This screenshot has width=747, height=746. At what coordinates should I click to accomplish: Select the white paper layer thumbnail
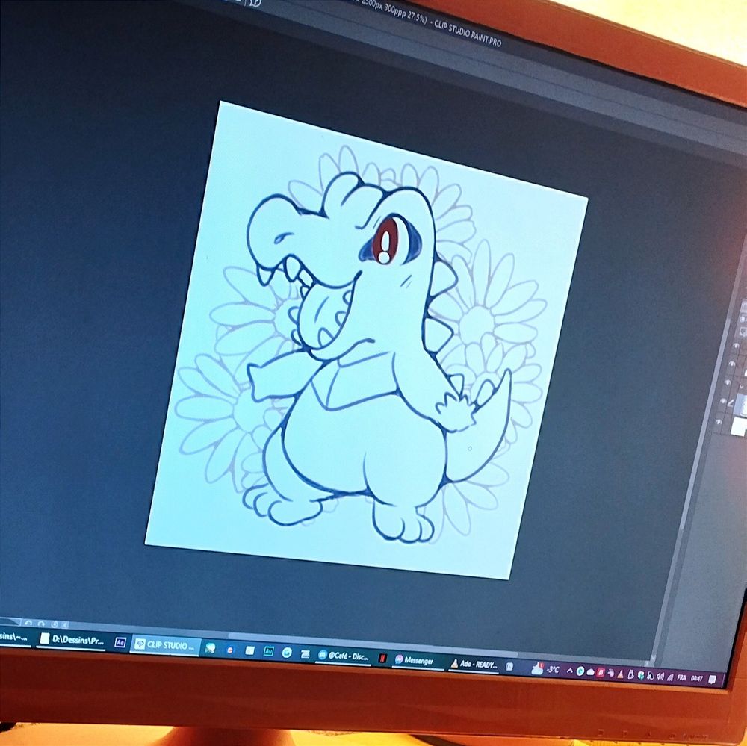click(738, 426)
